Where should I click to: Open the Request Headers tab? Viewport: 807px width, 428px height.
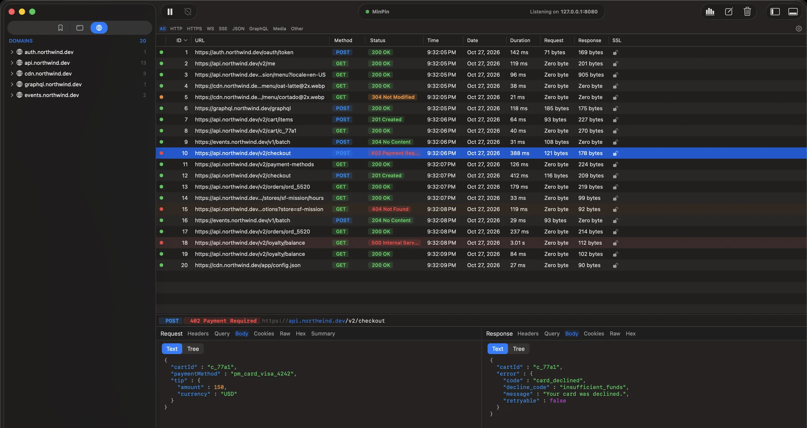(x=198, y=333)
